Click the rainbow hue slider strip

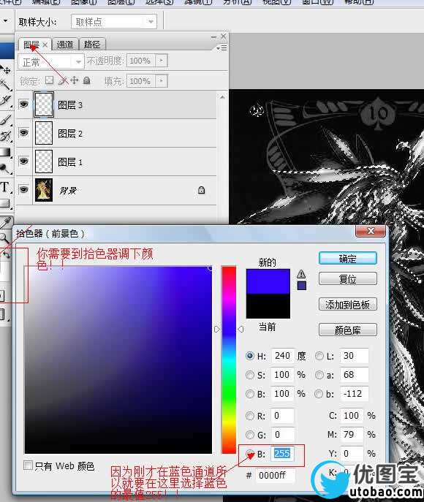pyautogui.click(x=229, y=360)
